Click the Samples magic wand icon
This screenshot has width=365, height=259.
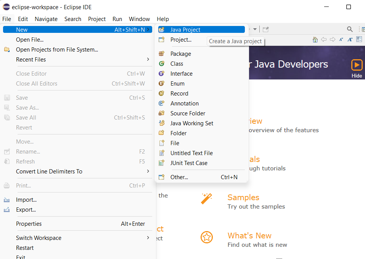tap(207, 198)
